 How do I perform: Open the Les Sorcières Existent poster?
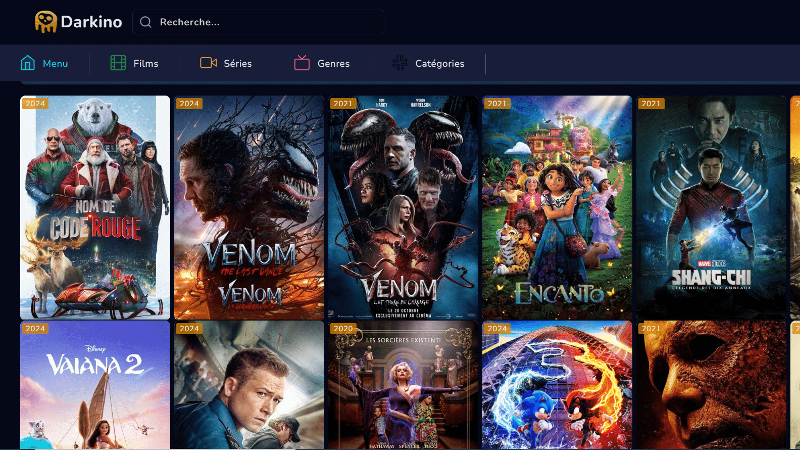(x=403, y=385)
